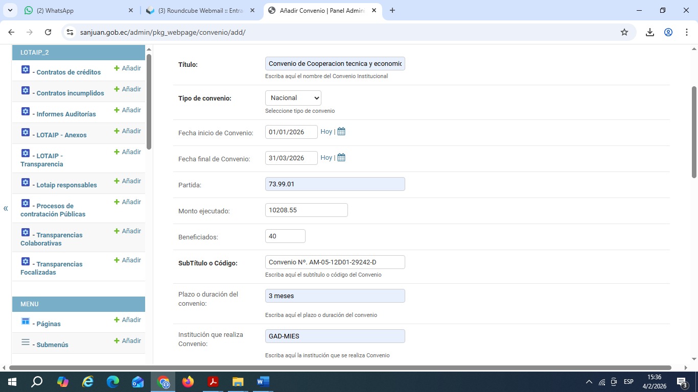Image resolution: width=698 pixels, height=392 pixels.
Task: Switch to the WhatsApp tab
Action: pos(77,10)
